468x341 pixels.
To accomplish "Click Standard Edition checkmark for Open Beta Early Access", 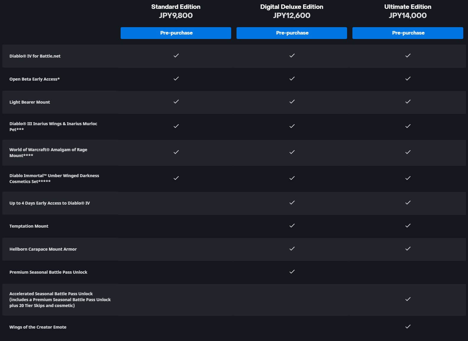I will pos(176,79).
